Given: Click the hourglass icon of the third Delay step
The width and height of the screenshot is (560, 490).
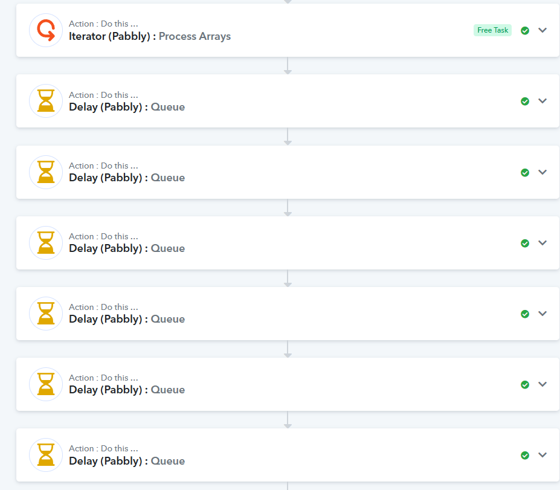Looking at the screenshot, I should point(46,242).
